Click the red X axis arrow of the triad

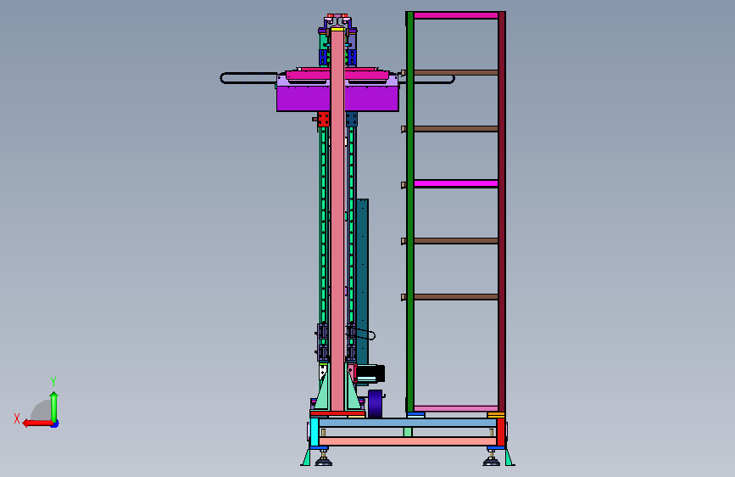36,424
